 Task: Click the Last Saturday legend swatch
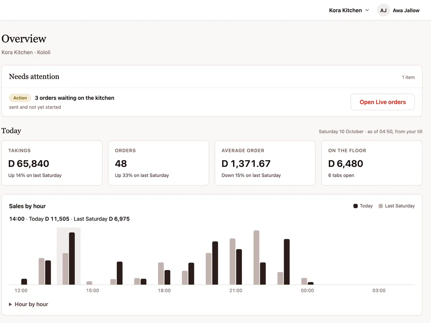(381, 206)
